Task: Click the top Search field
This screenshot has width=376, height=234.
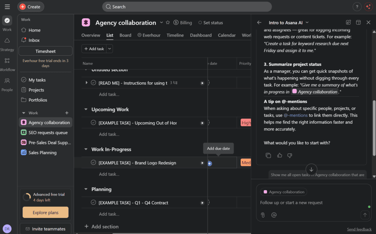Action: click(187, 7)
